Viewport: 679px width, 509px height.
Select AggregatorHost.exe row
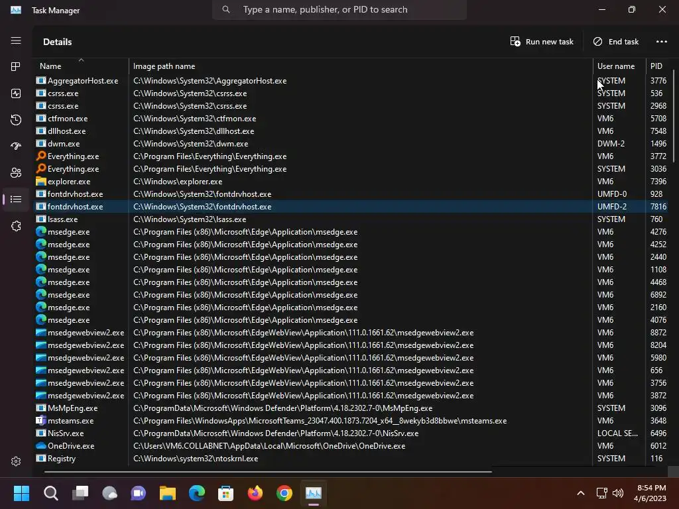tap(353, 80)
